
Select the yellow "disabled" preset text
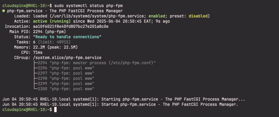tap(198, 16)
